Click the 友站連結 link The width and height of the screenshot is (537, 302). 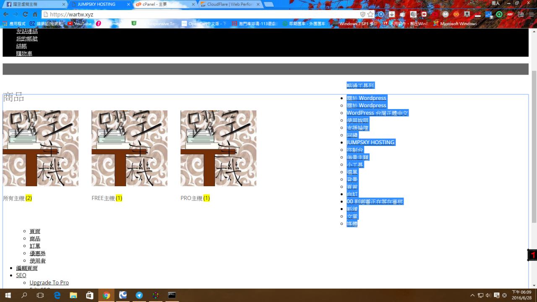pyautogui.click(x=27, y=31)
